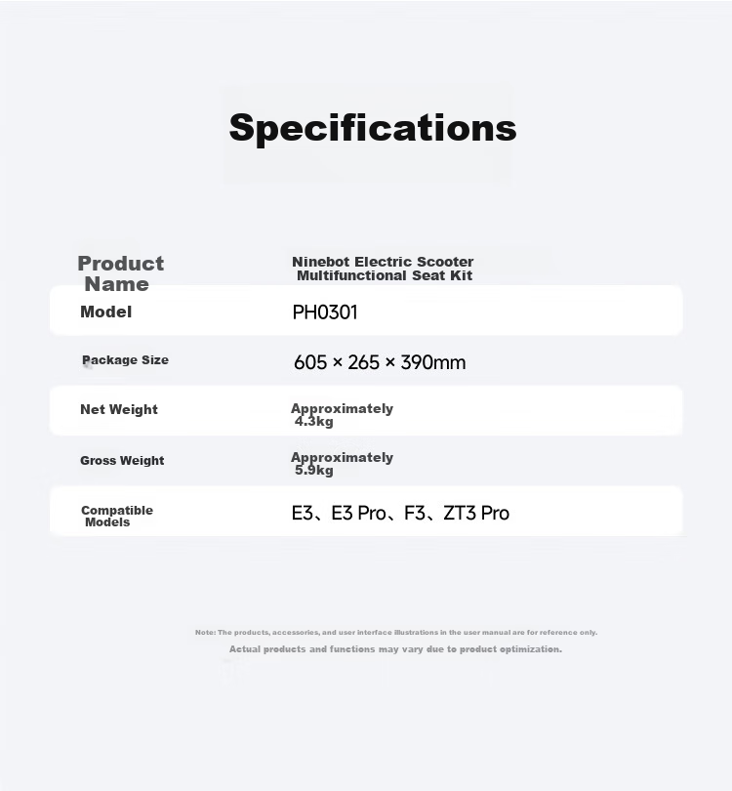
Task: Click Ninebot Electric Scooter Multifunctional Seat Kit text
Action: (384, 269)
